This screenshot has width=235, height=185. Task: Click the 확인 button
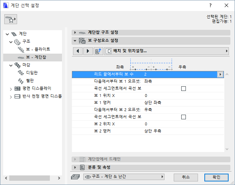click(216, 178)
